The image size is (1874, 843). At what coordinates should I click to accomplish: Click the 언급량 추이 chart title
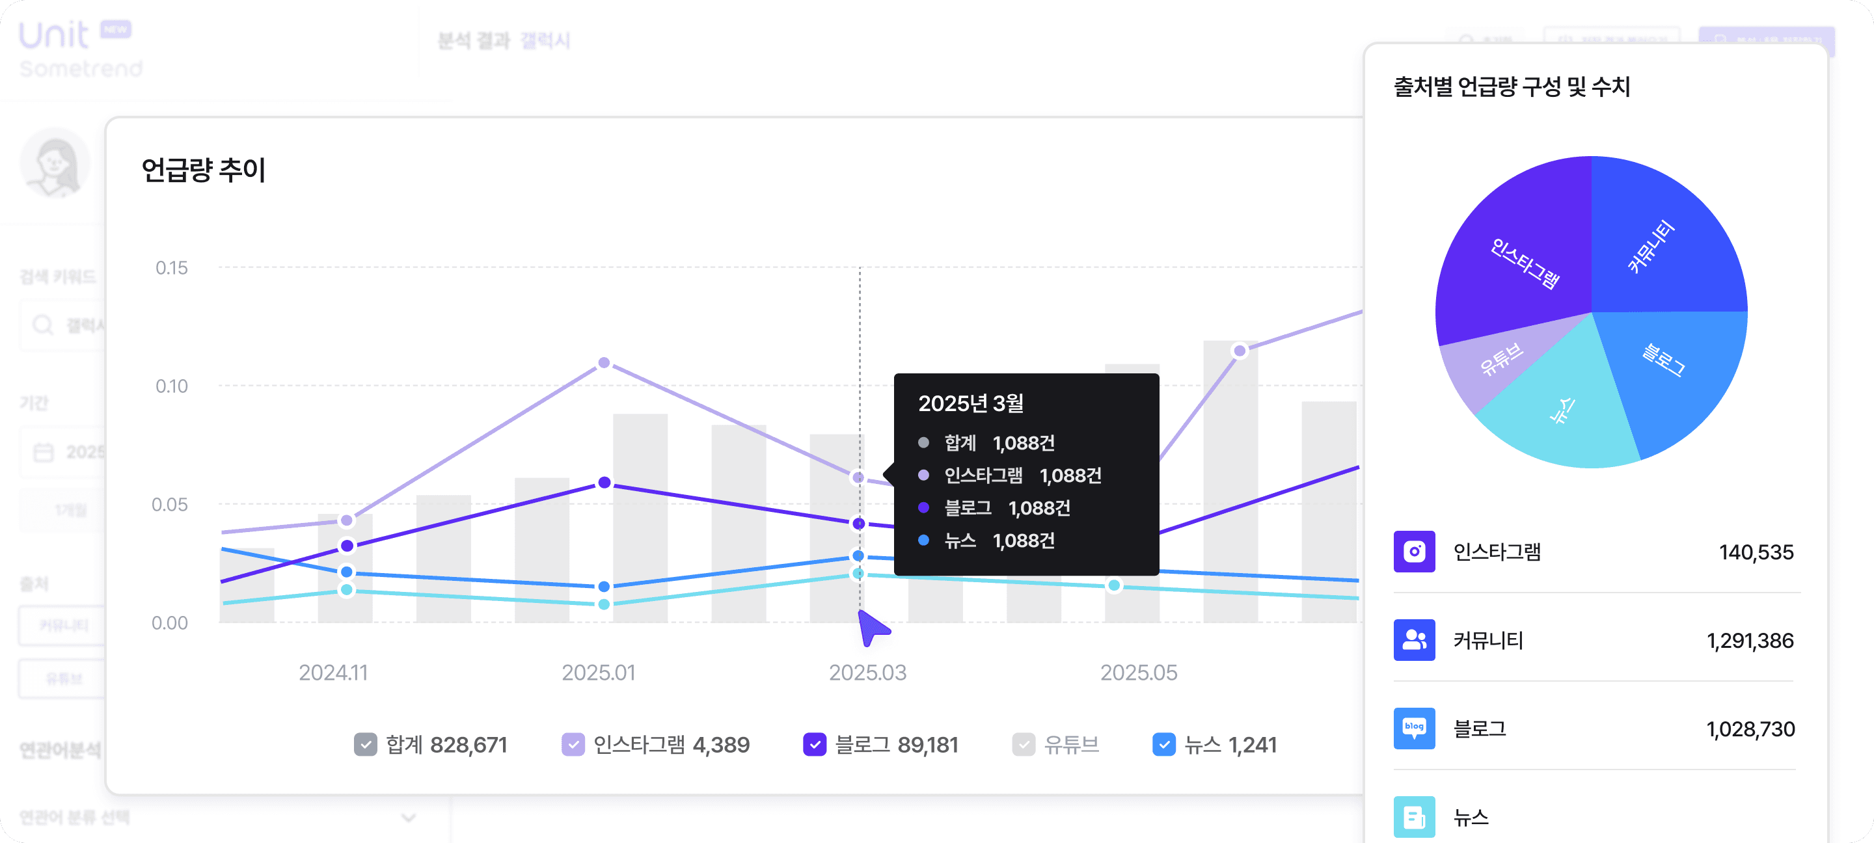[203, 170]
